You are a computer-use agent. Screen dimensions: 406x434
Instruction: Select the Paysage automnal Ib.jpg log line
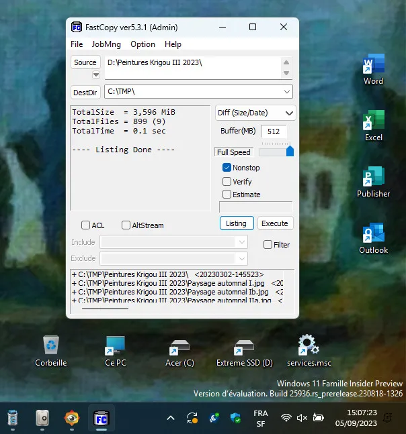coord(177,292)
